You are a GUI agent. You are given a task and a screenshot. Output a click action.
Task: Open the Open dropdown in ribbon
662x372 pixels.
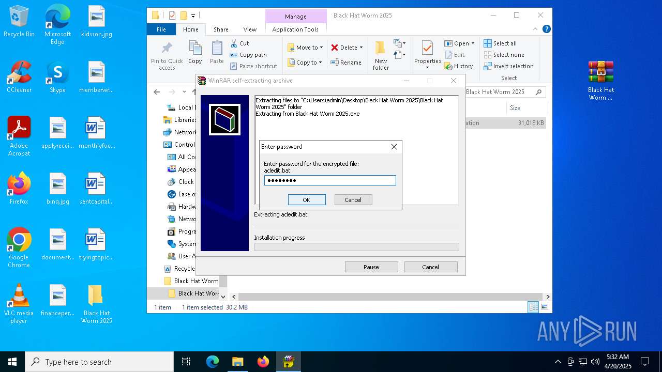[460, 43]
